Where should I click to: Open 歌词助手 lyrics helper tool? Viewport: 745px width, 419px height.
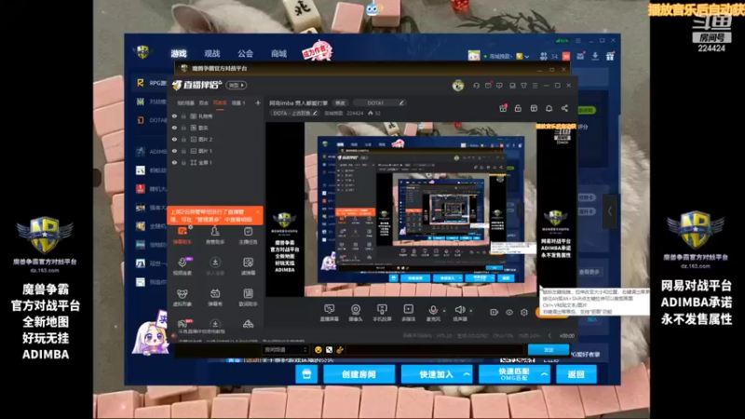click(x=248, y=297)
